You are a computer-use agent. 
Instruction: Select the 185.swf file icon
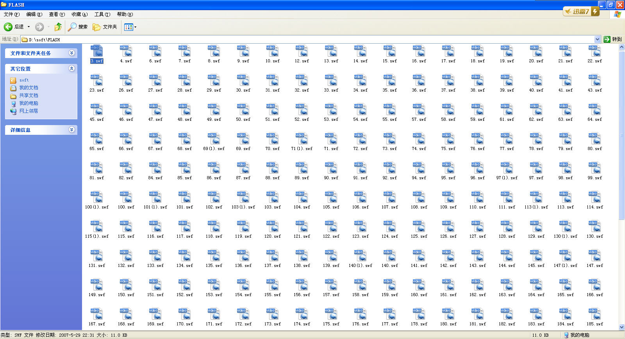point(594,315)
